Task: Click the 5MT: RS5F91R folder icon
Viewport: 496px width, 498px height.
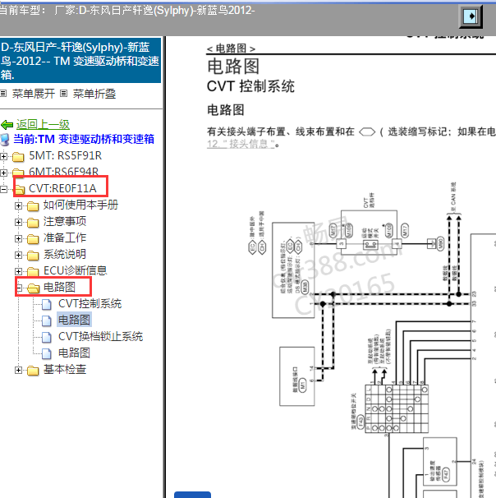Action: click(x=18, y=156)
